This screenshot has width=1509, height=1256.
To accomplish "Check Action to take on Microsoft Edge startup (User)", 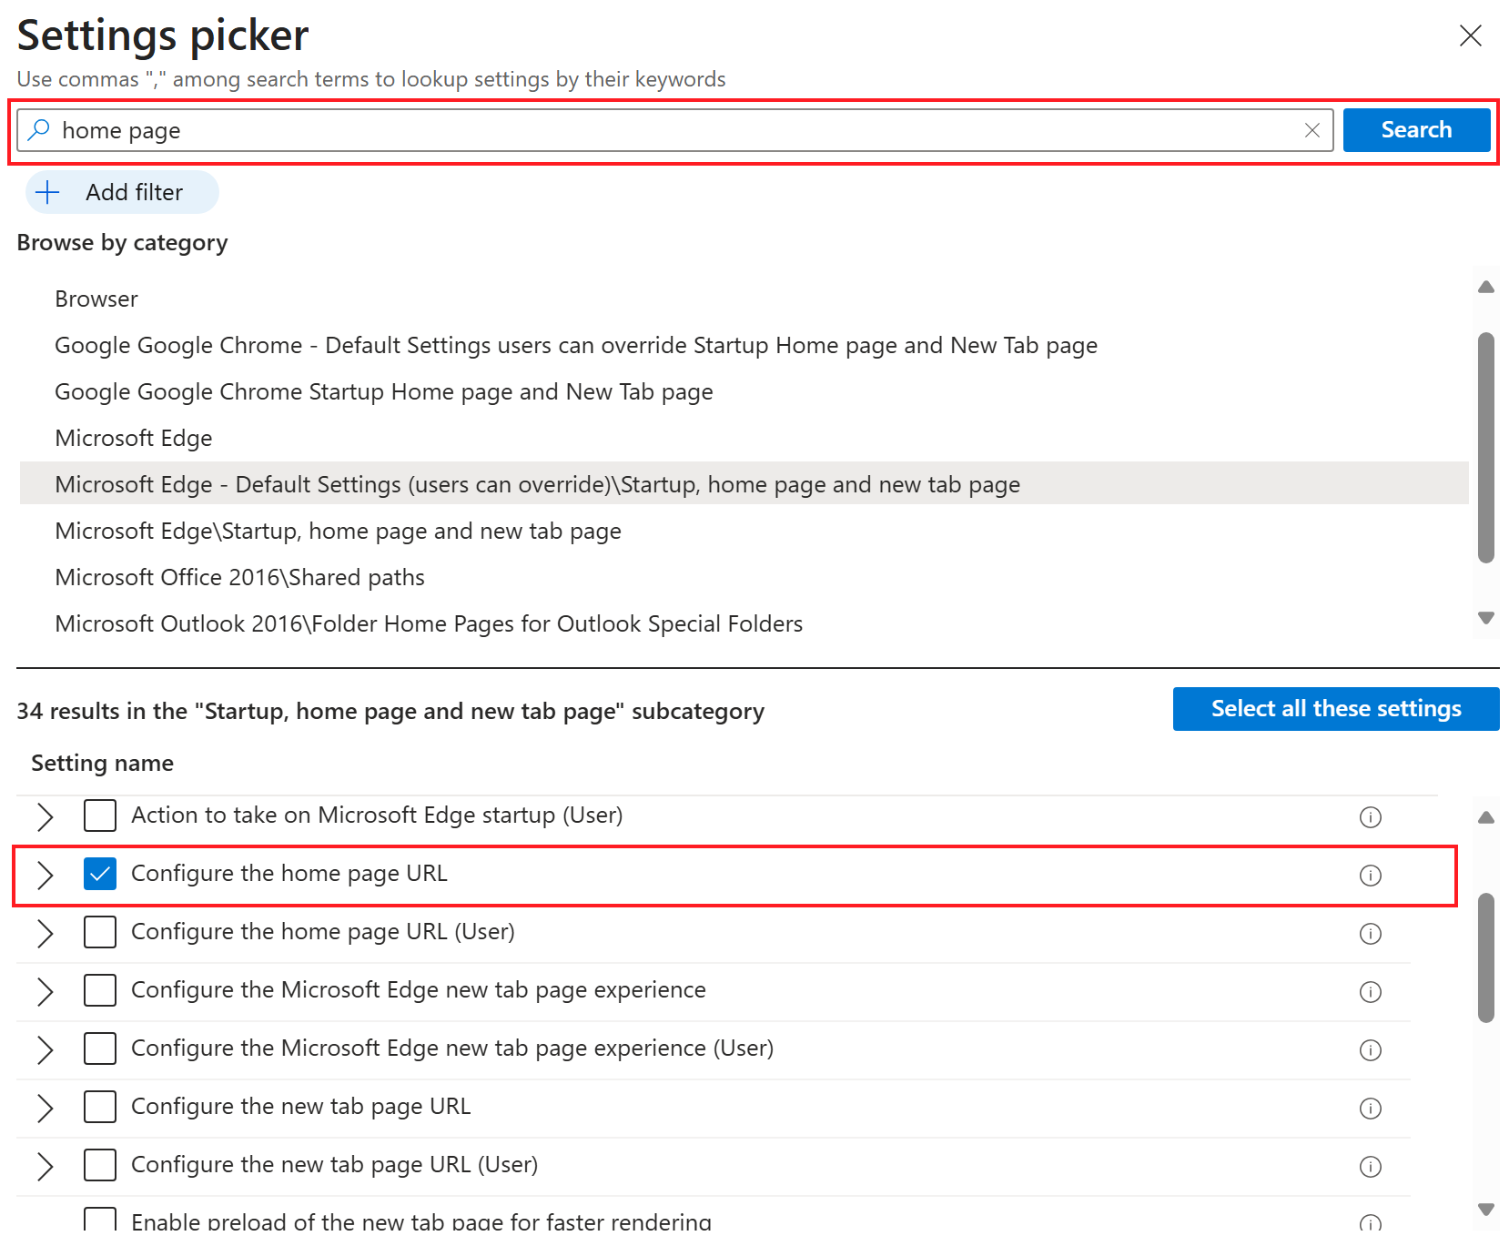I will [x=100, y=815].
